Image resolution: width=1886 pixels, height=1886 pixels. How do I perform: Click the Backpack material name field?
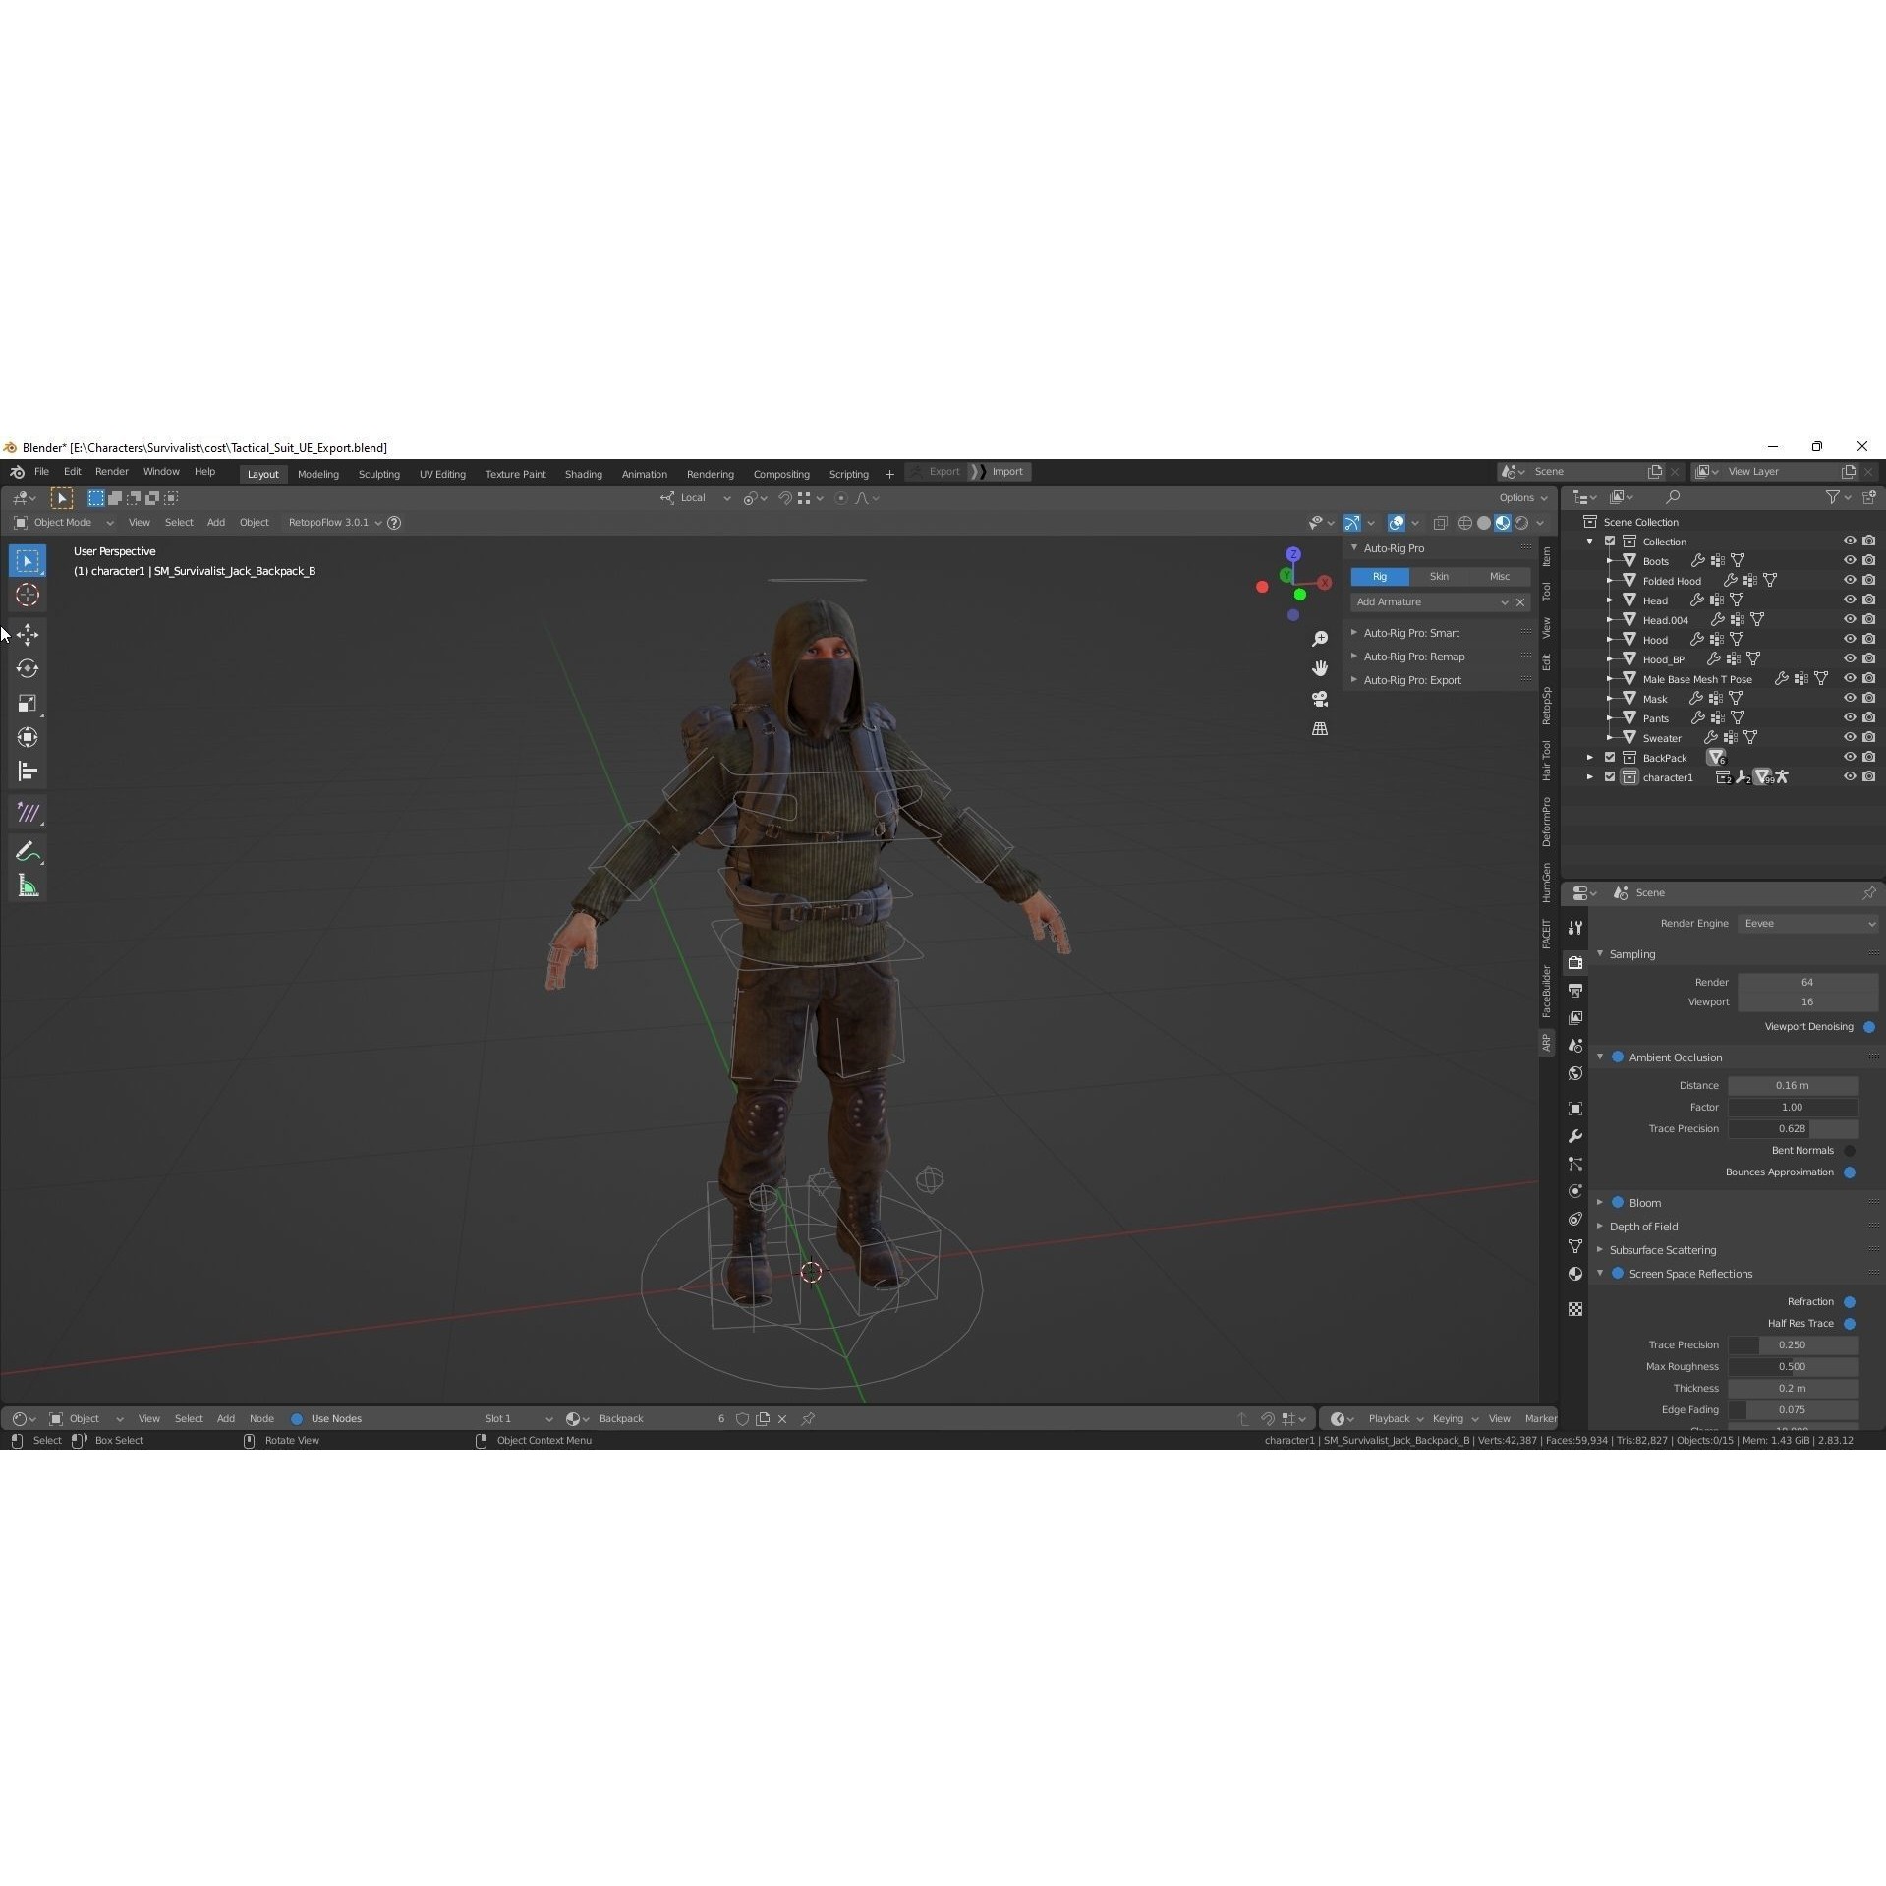[x=653, y=1419]
